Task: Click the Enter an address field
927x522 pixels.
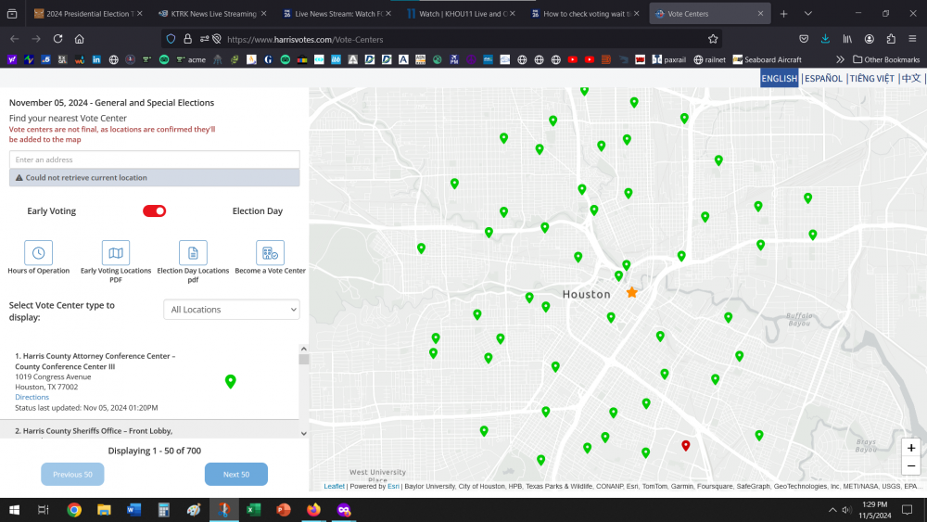Action: tap(154, 160)
